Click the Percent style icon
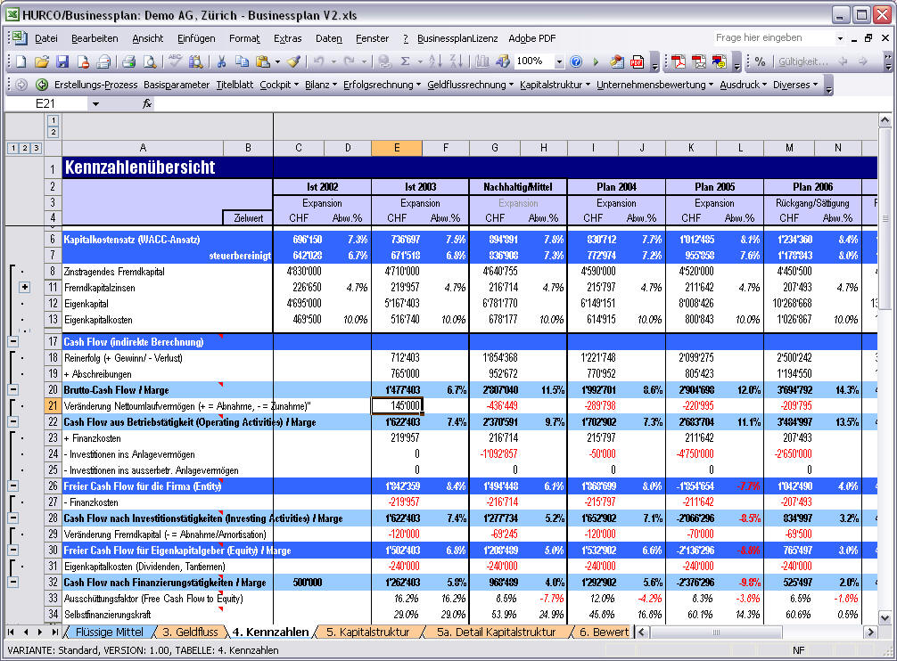 (x=760, y=61)
